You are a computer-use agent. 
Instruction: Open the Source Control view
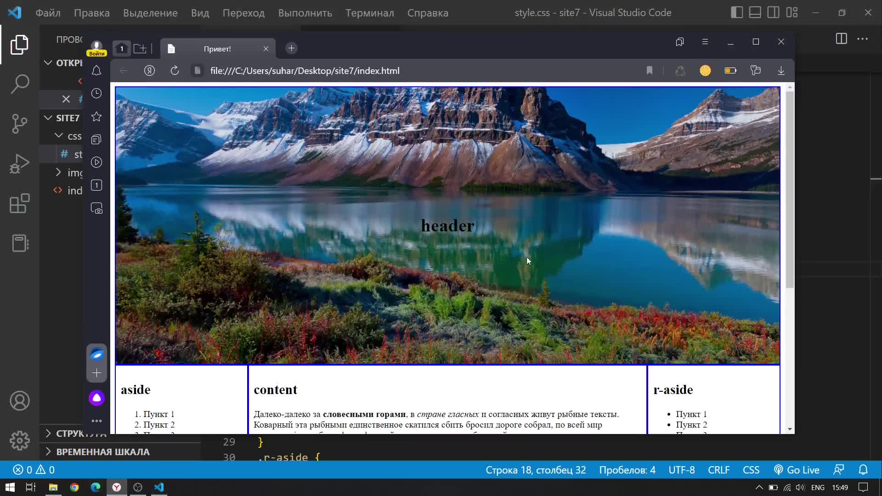pyautogui.click(x=19, y=124)
